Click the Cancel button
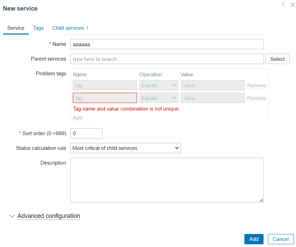The width and height of the screenshot is (296, 247). click(281, 239)
